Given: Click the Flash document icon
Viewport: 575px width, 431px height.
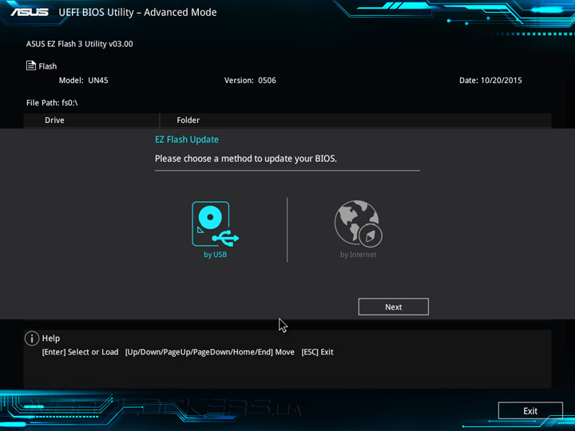Looking at the screenshot, I should click(31, 65).
